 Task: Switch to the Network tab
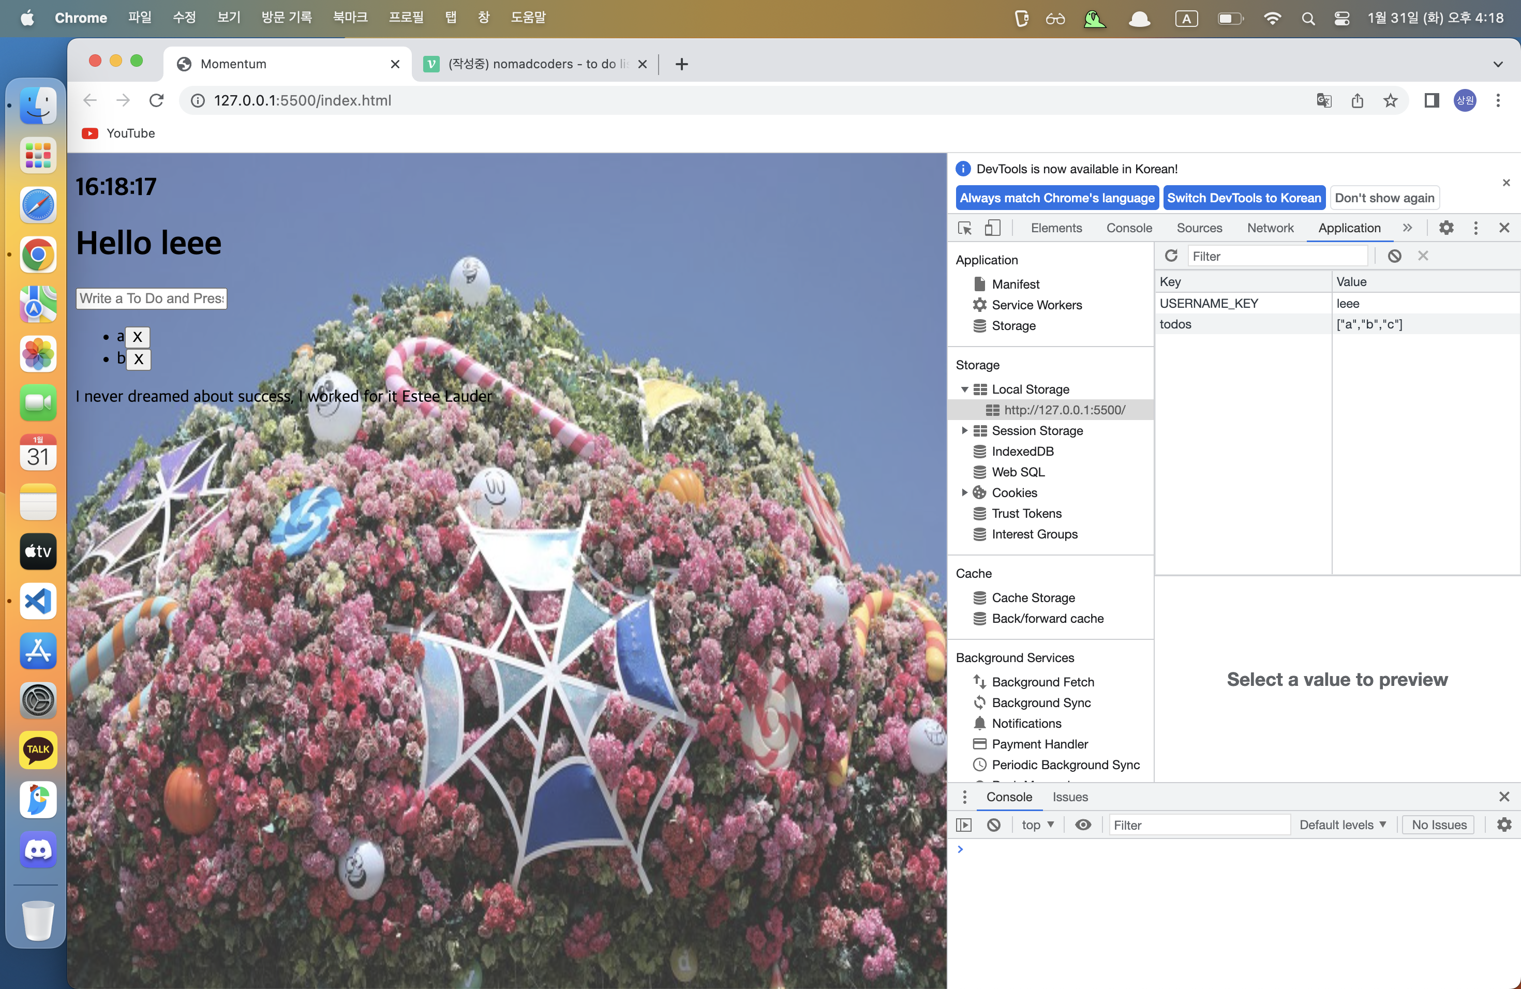(1270, 228)
